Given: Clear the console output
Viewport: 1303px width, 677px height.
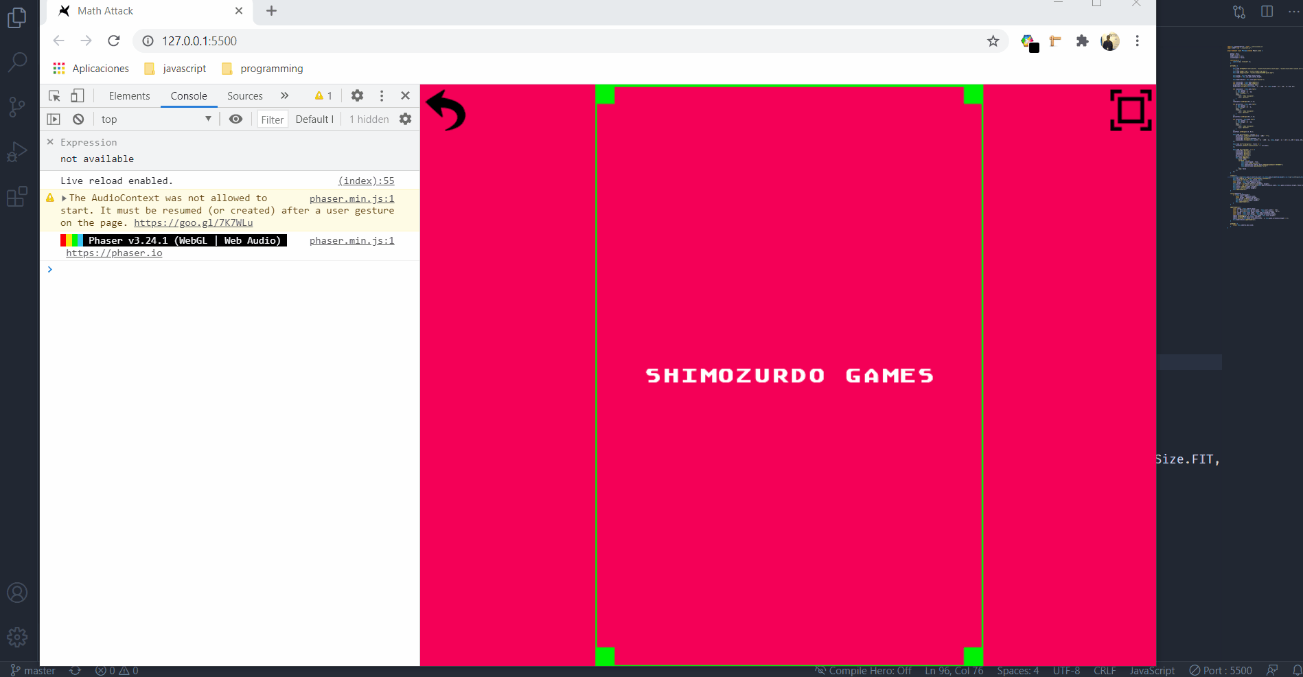Looking at the screenshot, I should click(78, 119).
